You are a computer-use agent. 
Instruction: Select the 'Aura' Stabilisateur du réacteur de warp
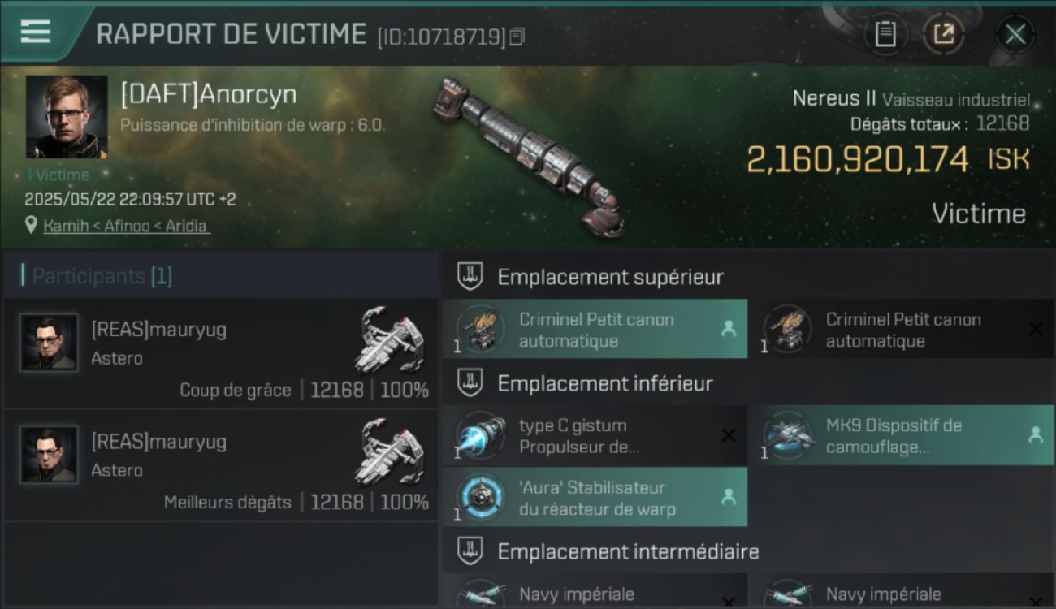pyautogui.click(x=595, y=497)
